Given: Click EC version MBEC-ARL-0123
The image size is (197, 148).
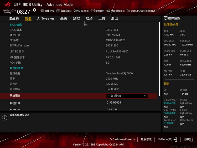Looking at the screenshot, I should pos(116,40).
